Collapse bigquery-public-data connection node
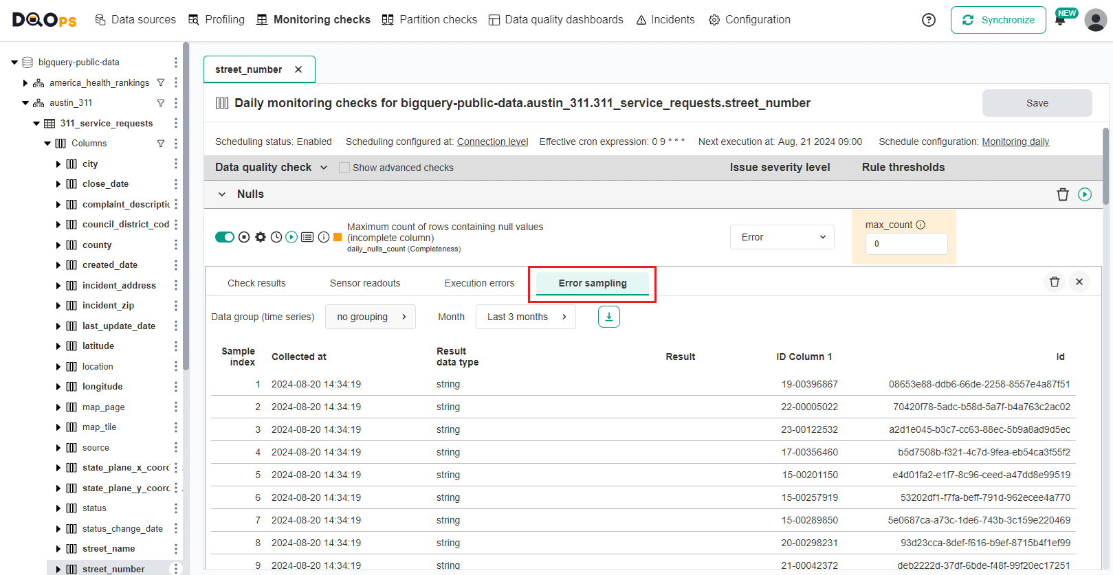 click(x=14, y=63)
